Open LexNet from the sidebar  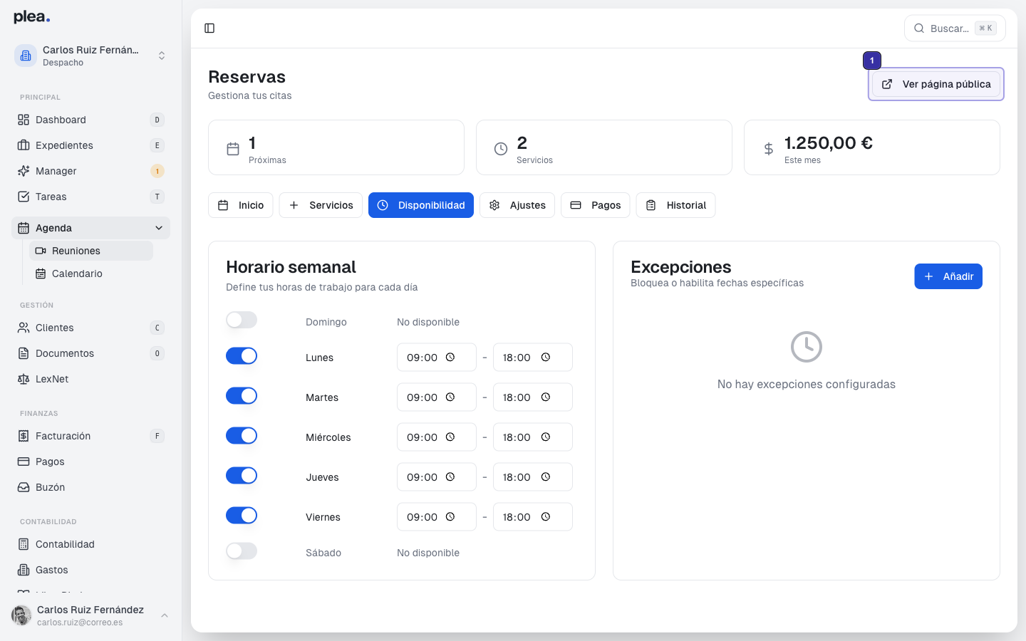tap(53, 379)
